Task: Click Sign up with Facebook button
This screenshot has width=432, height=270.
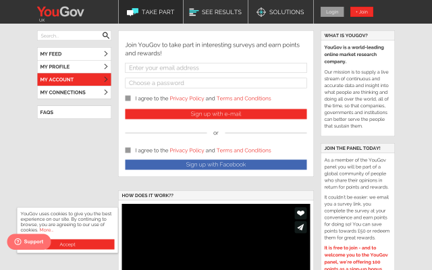Action: [216, 165]
